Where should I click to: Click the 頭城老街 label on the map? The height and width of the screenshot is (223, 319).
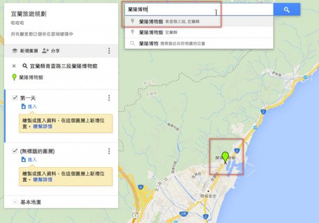(x=208, y=196)
